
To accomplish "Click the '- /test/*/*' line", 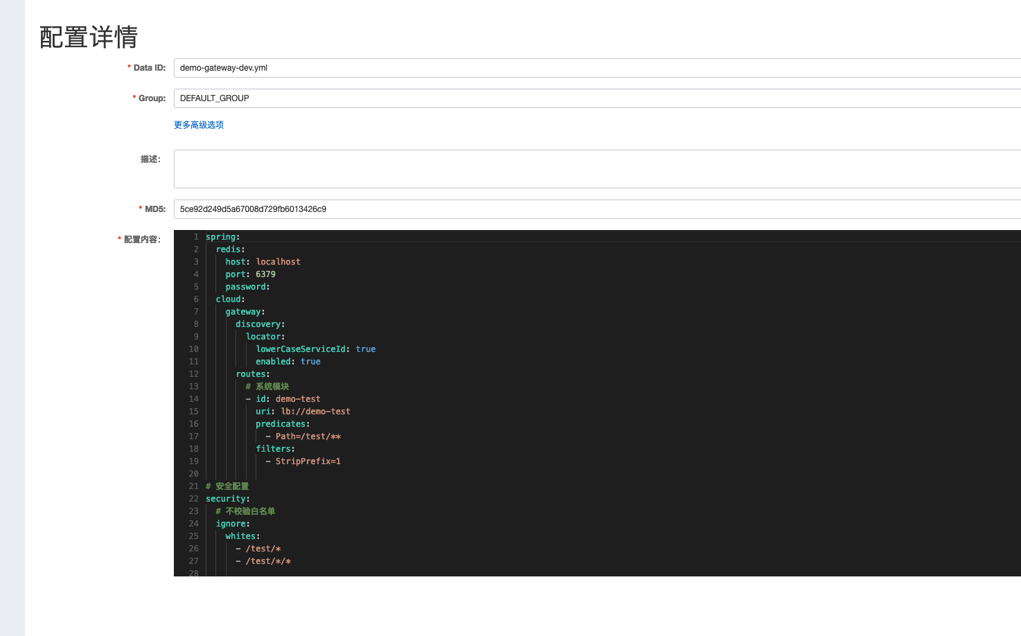I will pyautogui.click(x=263, y=561).
